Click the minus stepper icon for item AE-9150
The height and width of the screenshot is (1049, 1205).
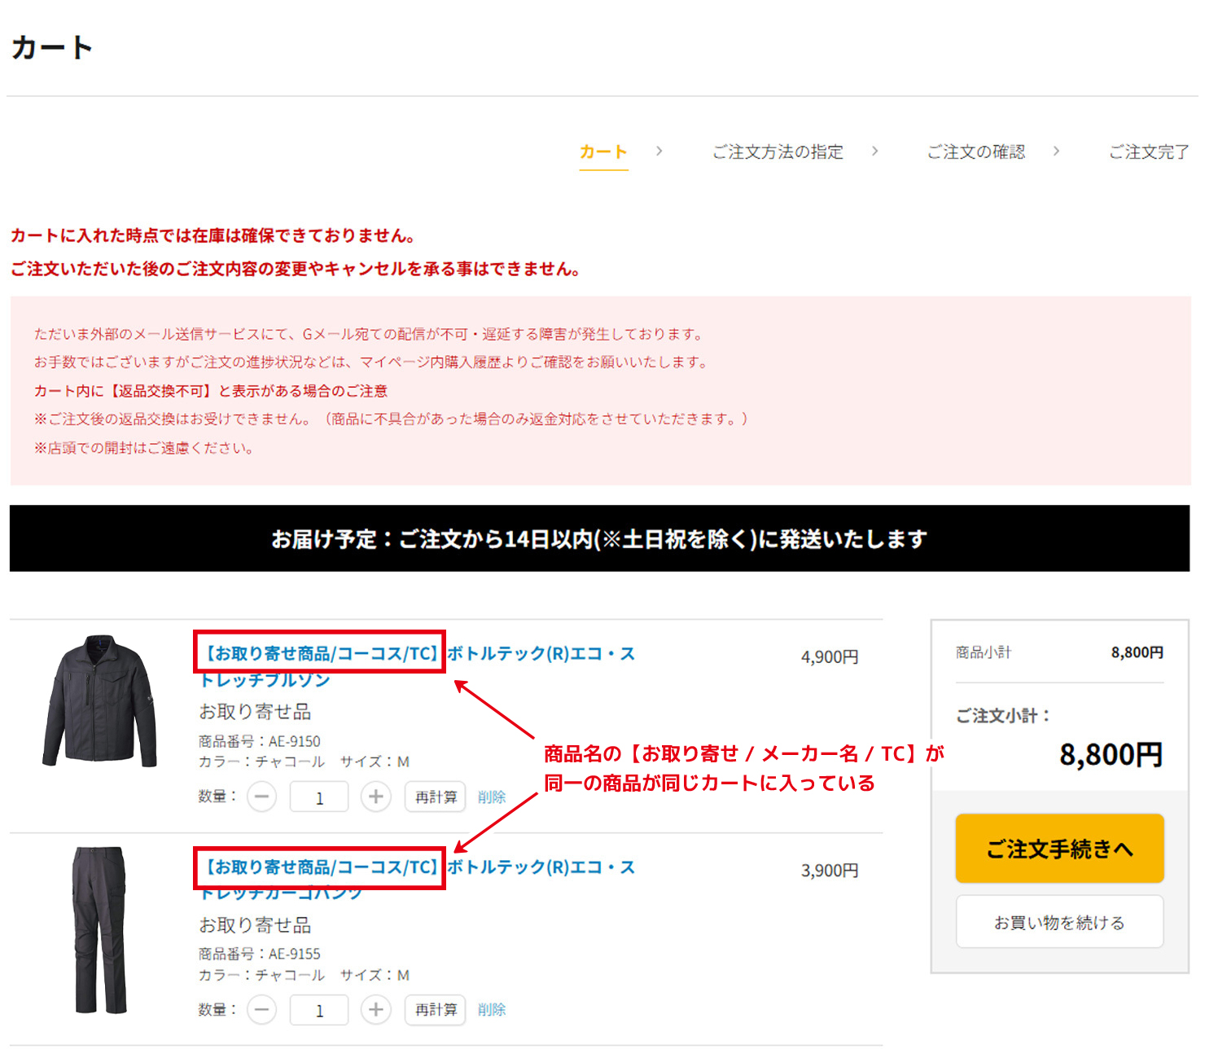(261, 797)
